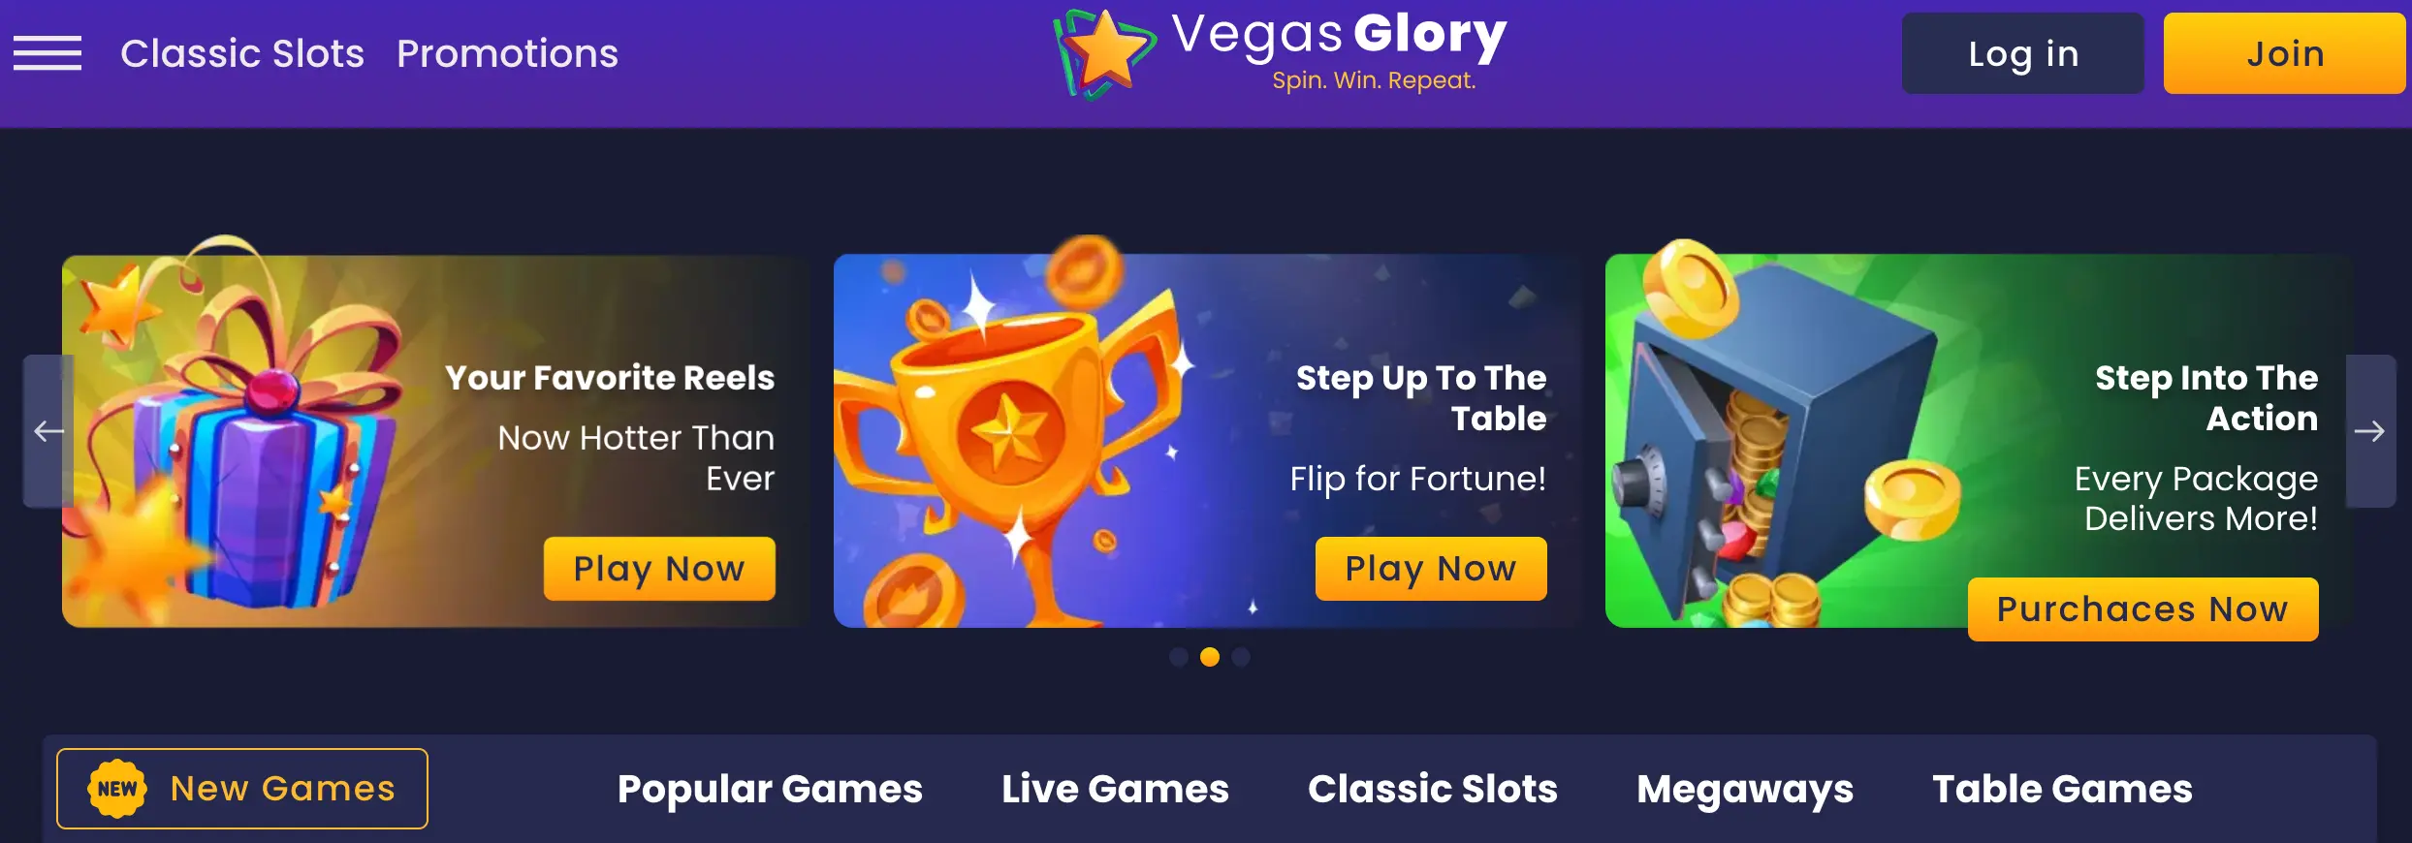Switch to the Megaways tab
The image size is (2412, 843).
(1745, 789)
